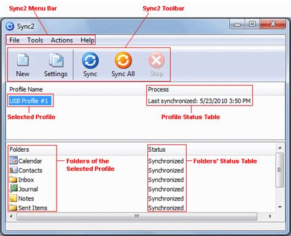
Task: Open the Settings toolbar icon
Action: (x=56, y=60)
